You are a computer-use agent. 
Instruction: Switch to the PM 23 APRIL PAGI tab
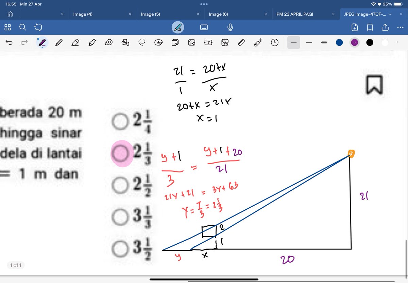(x=295, y=14)
